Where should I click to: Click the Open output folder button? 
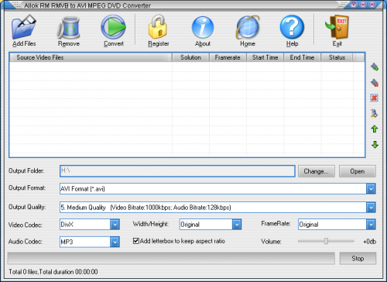tap(358, 171)
